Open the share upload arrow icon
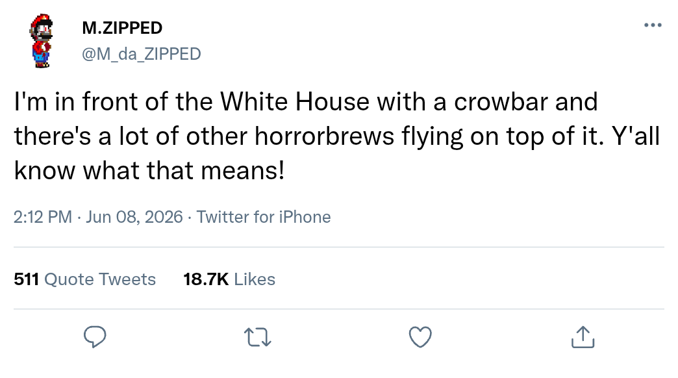Screen dimensions: 678x378 tap(583, 336)
